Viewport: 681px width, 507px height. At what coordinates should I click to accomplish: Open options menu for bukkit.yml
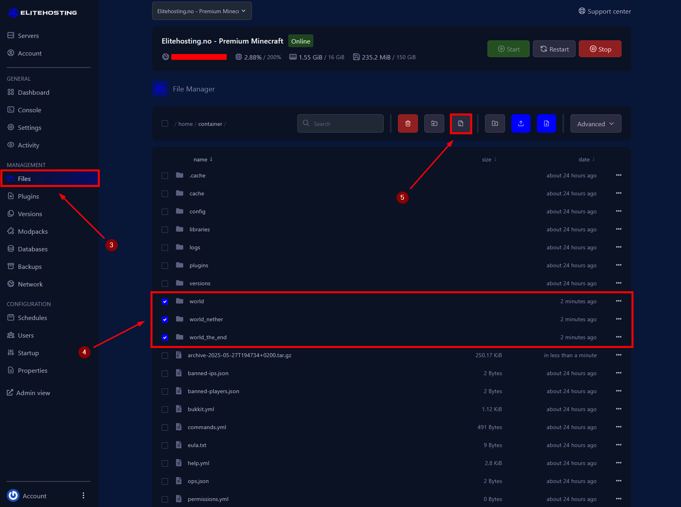coord(619,409)
